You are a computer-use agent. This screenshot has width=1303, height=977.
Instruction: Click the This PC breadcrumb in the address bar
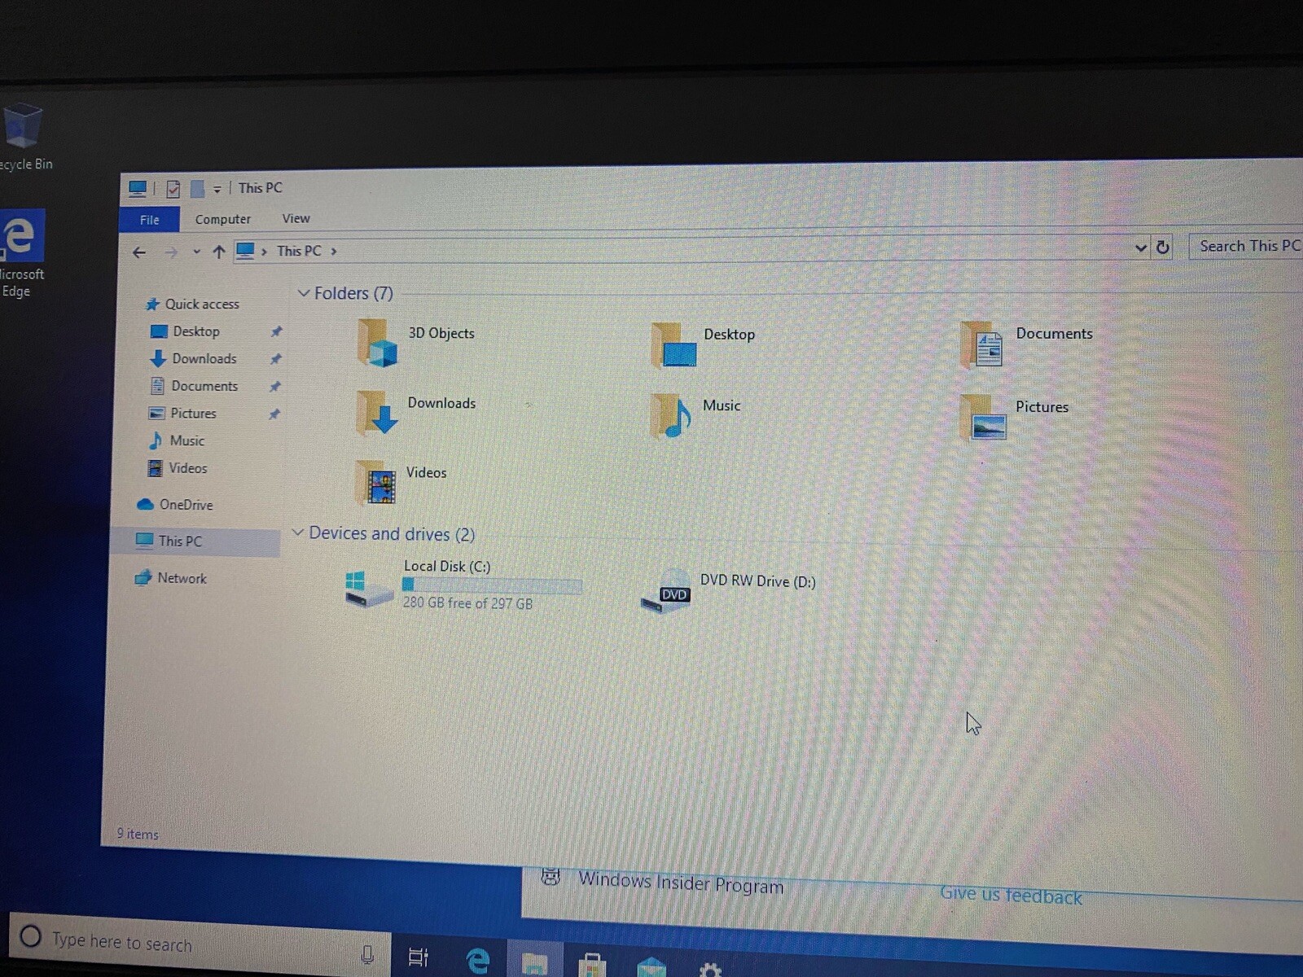point(299,252)
